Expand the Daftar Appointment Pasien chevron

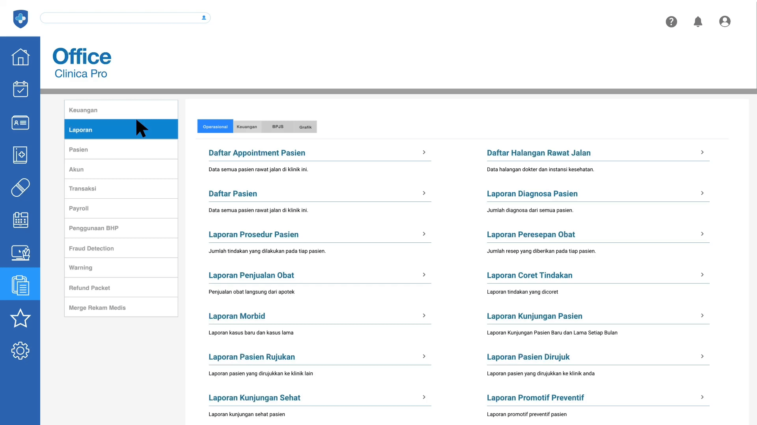(424, 152)
